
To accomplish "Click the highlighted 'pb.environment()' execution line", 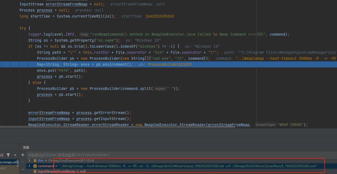I will [x=168, y=64].
